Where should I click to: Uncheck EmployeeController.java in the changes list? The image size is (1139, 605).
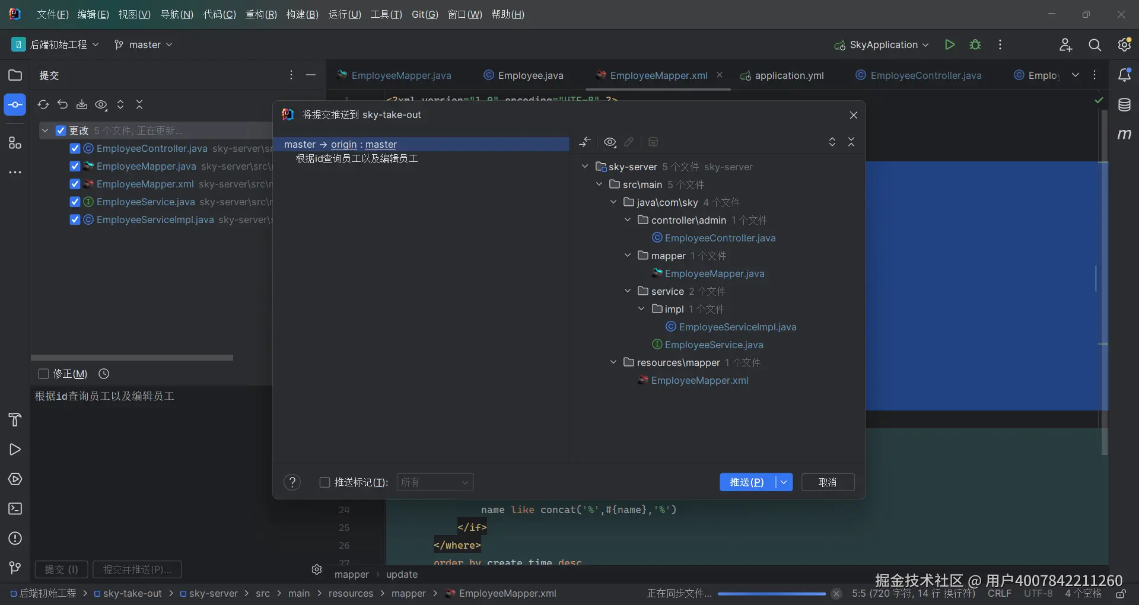pos(75,148)
